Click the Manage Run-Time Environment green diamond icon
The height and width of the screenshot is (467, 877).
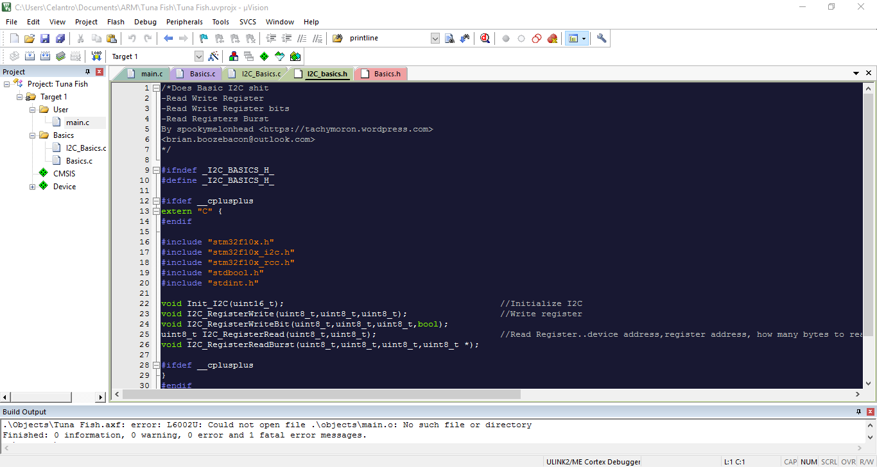[x=264, y=56]
